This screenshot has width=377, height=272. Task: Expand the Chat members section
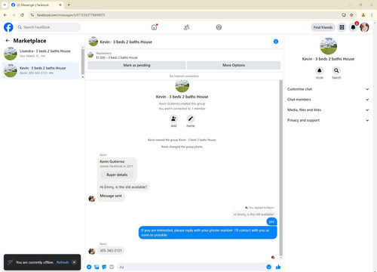[328, 100]
